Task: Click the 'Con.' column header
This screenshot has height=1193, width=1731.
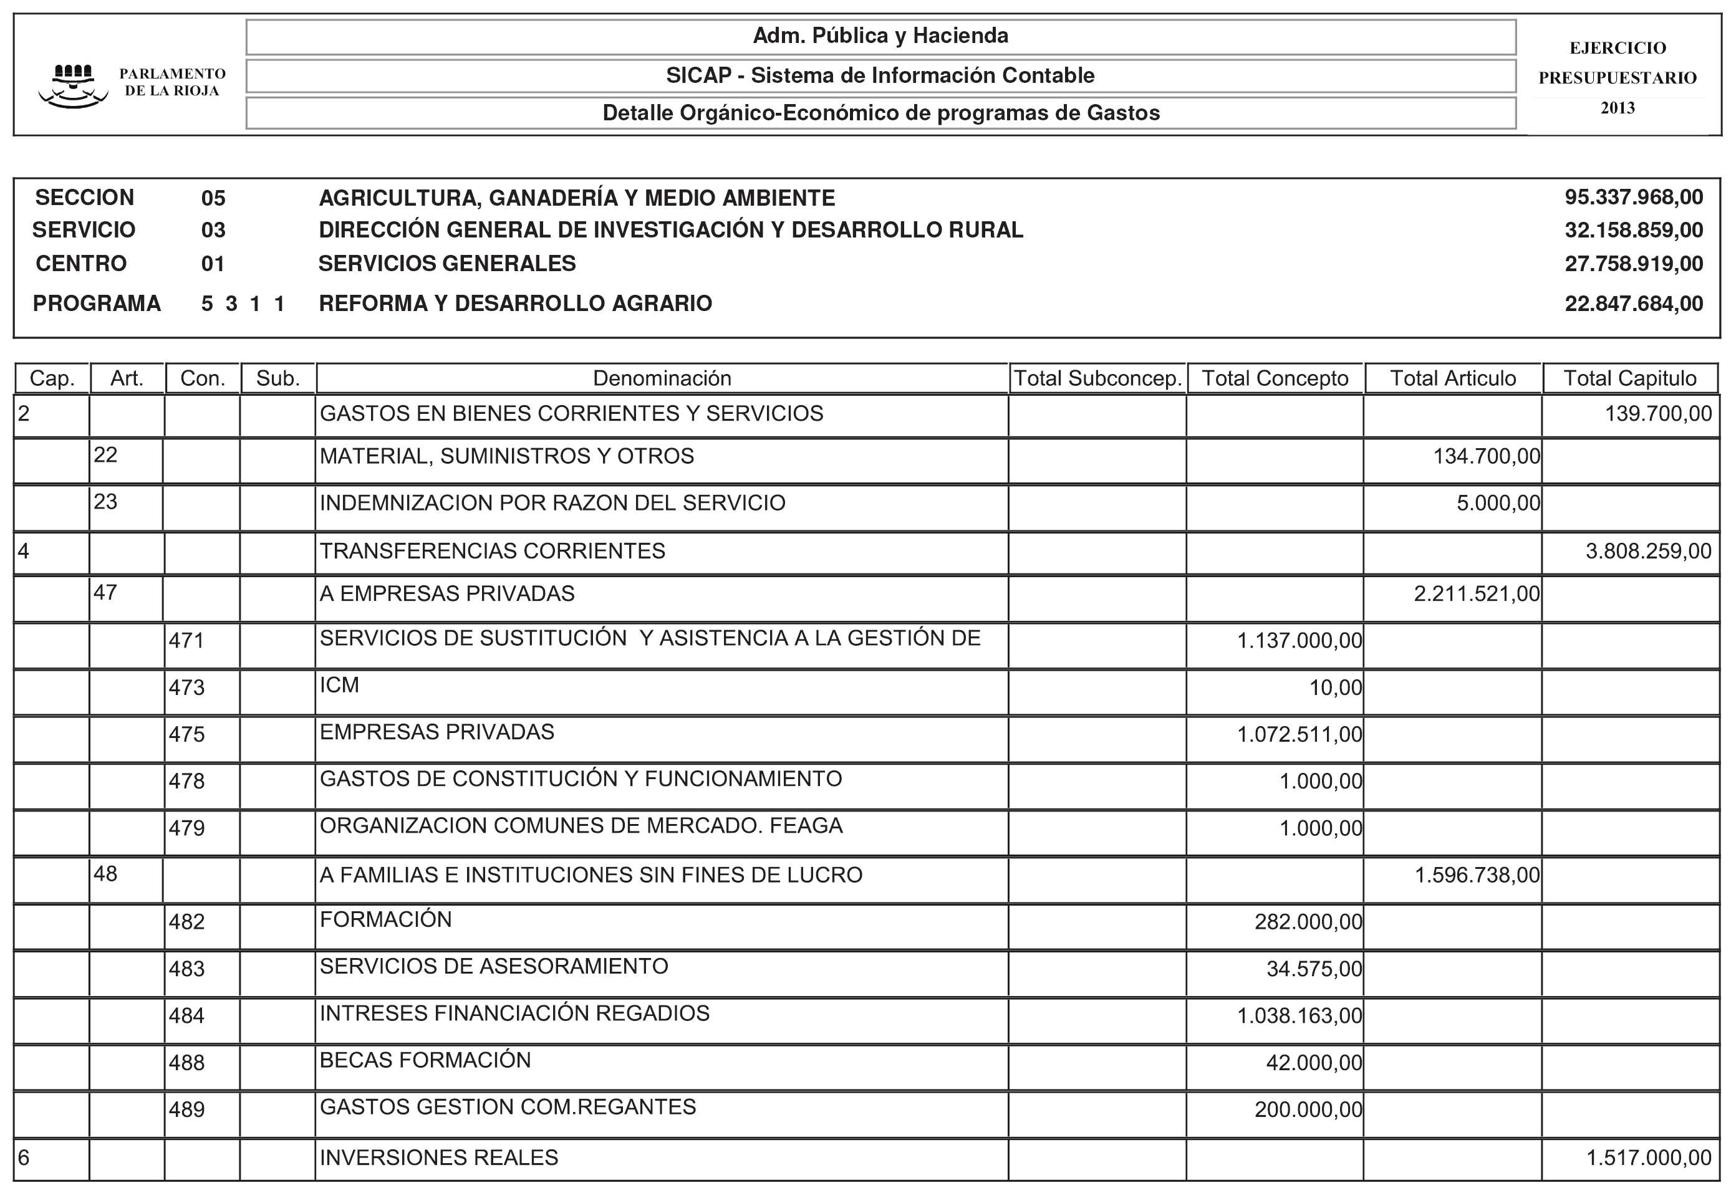Action: pos(203,378)
